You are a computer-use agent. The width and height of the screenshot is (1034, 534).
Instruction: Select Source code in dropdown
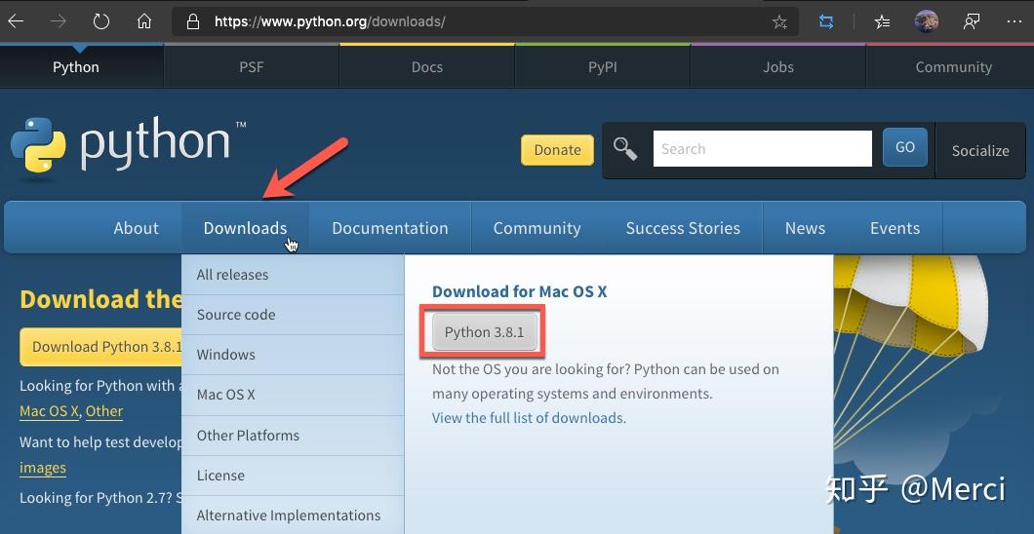[293, 315]
